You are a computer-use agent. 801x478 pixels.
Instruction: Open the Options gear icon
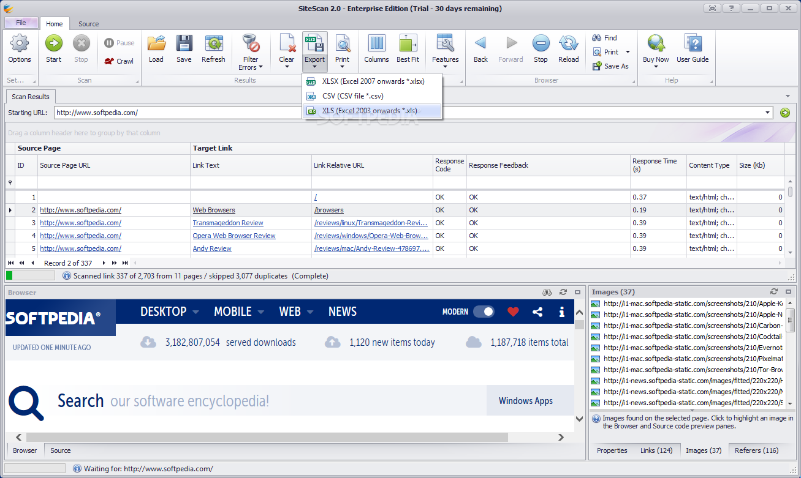pyautogui.click(x=20, y=49)
